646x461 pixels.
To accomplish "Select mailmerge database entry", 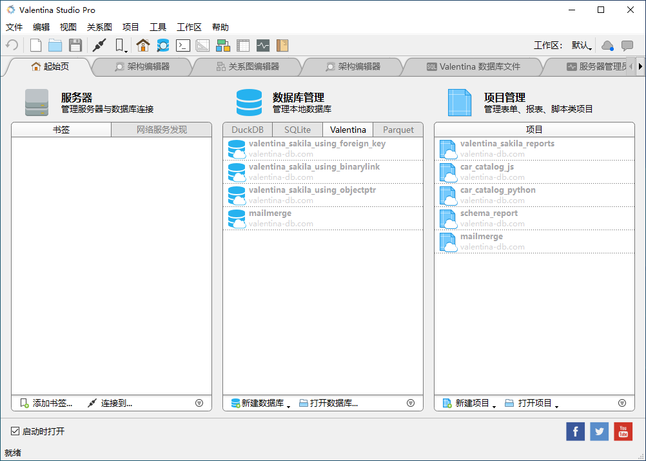I will click(x=323, y=219).
